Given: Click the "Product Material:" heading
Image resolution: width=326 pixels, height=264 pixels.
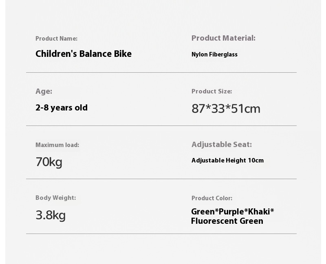Looking at the screenshot, I should 223,38.
